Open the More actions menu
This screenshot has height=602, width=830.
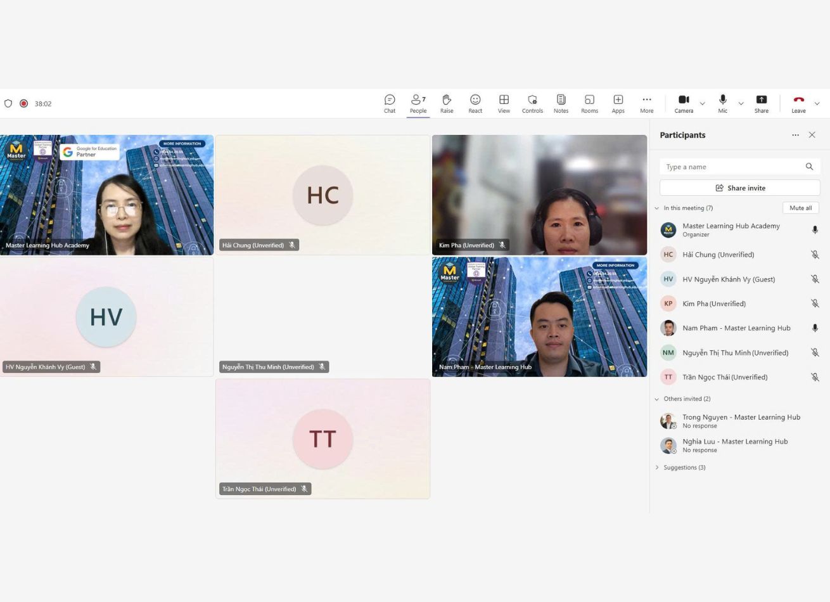tap(646, 103)
